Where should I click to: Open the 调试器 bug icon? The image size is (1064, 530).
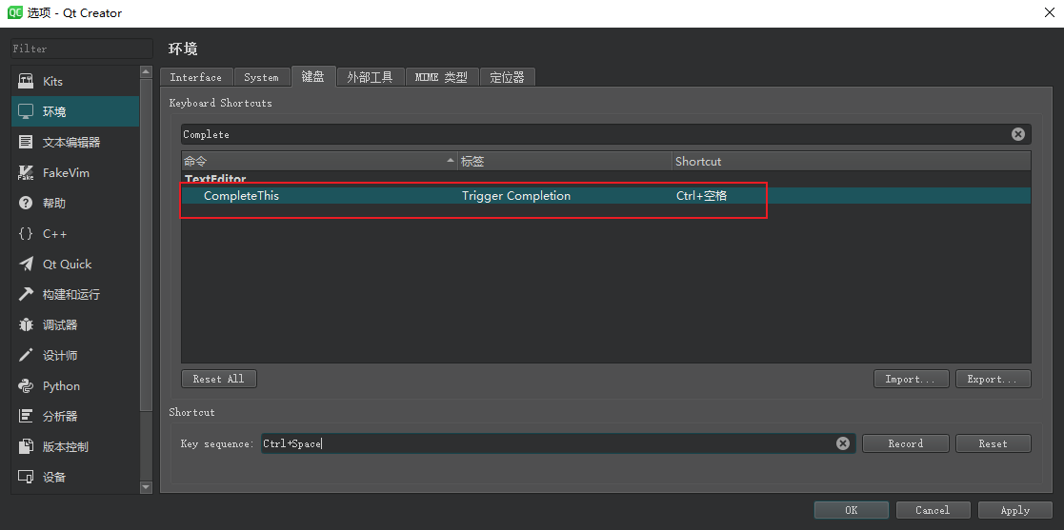click(26, 325)
